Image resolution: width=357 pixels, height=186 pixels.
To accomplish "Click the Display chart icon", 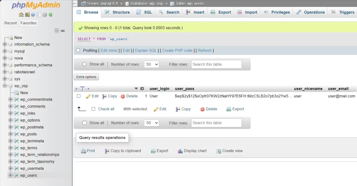I will point(180,151).
